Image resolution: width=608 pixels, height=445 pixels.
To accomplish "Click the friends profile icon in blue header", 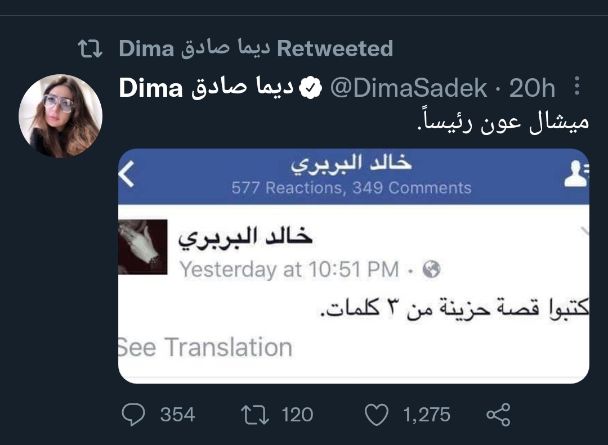I will [x=576, y=174].
